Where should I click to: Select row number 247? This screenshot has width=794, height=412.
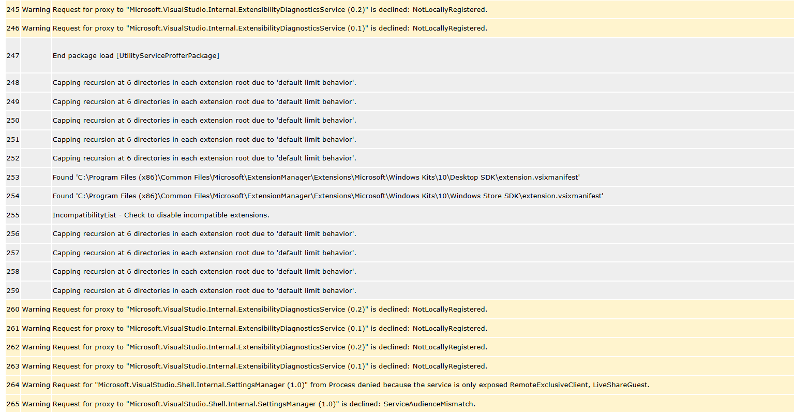[13, 55]
